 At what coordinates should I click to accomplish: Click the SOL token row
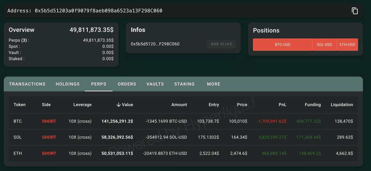coord(18,137)
